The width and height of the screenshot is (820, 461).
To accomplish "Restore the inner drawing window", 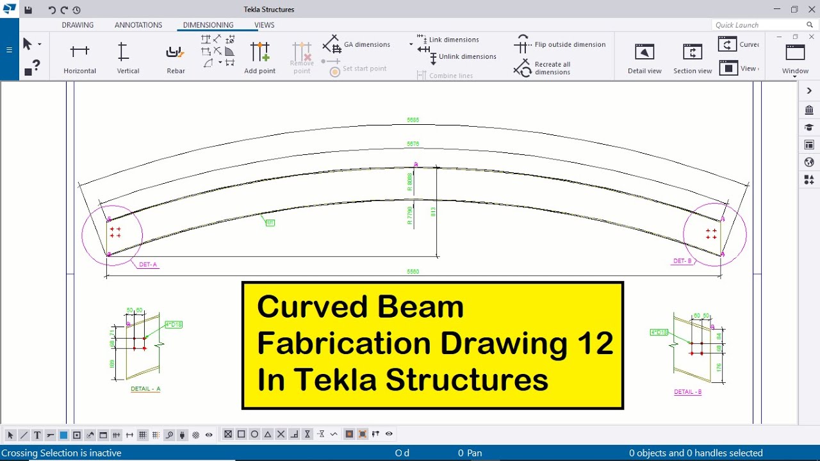I will [x=795, y=37].
